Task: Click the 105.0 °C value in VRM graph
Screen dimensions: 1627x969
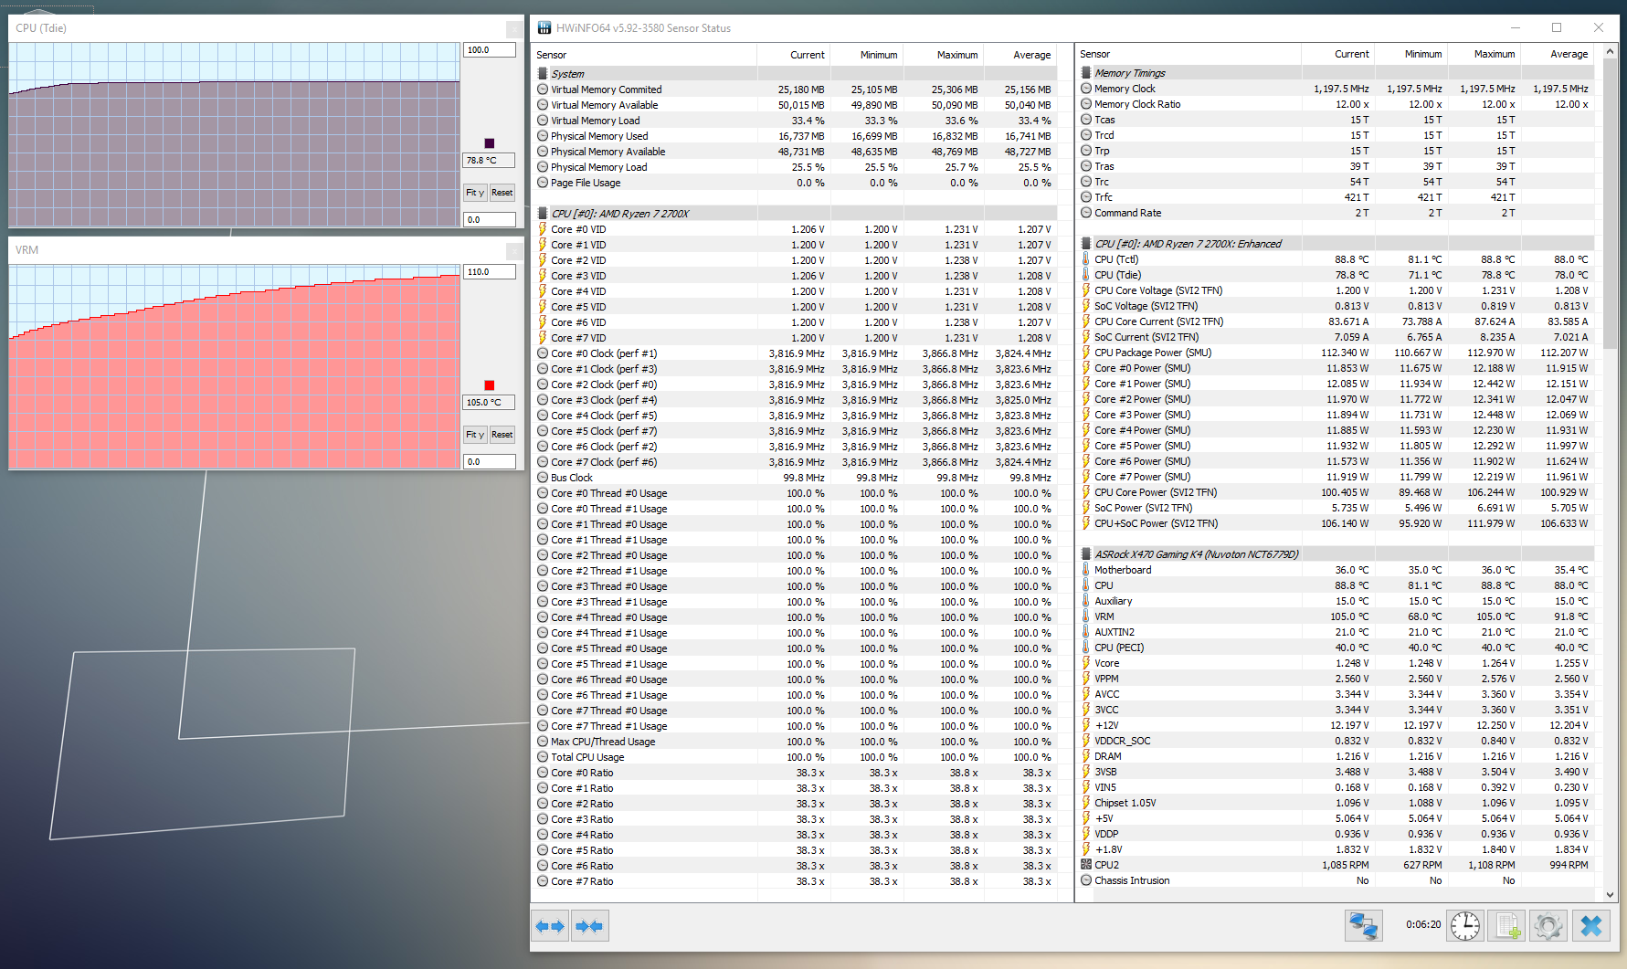Action: tap(490, 403)
